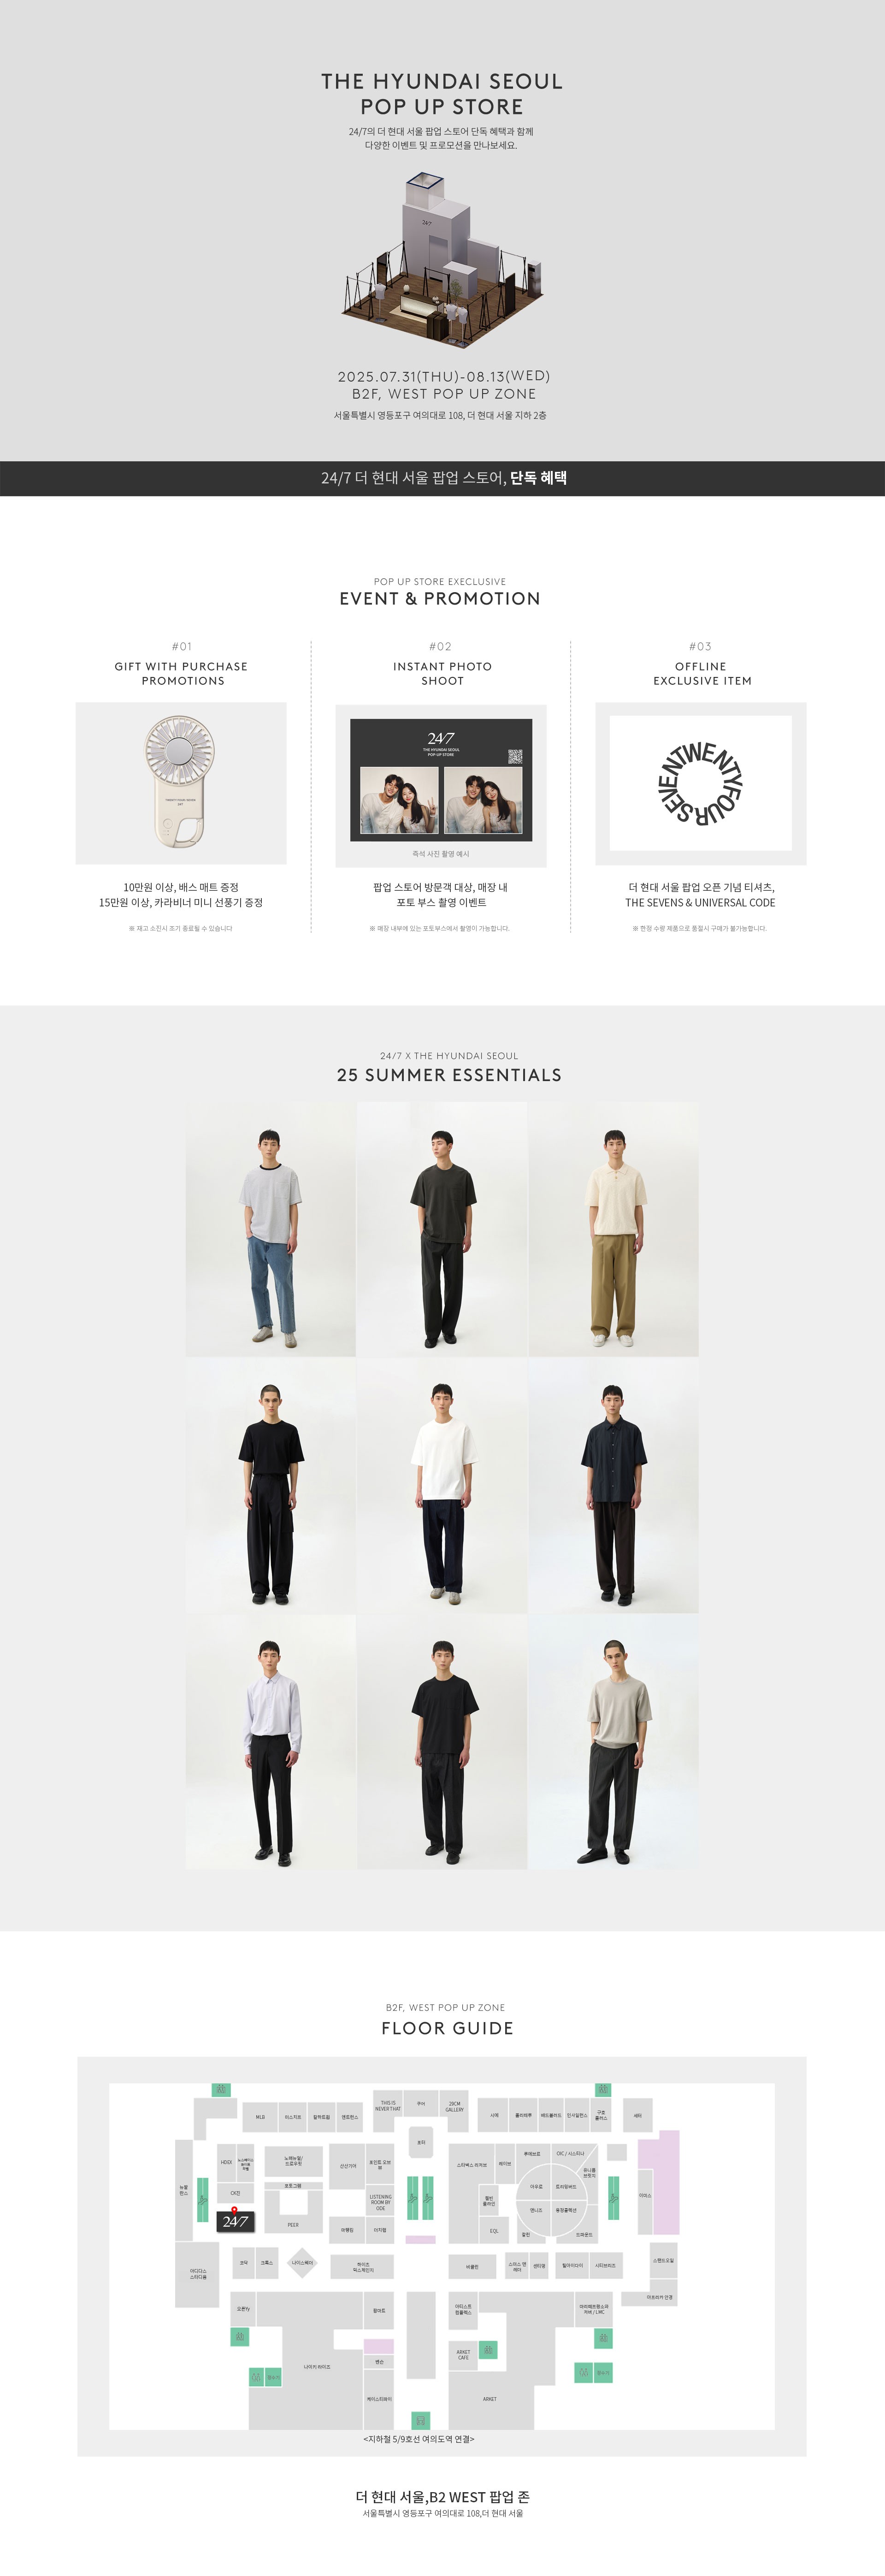Viewport: 885px width, 2576px height.
Task: Click the QR code on the photo shoot card
Action: coord(516,757)
